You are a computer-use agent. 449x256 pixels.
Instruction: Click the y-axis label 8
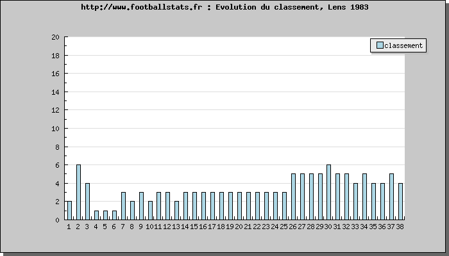pos(57,147)
